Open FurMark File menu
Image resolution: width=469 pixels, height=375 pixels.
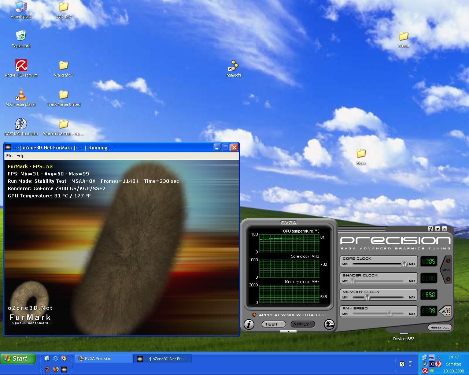pyautogui.click(x=9, y=156)
